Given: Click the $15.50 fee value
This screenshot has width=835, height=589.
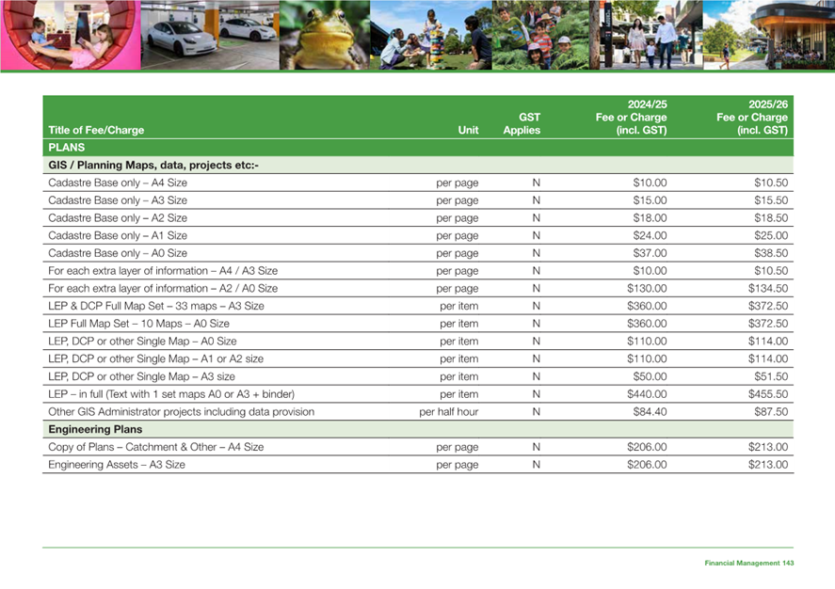Looking at the screenshot, I should (x=771, y=200).
